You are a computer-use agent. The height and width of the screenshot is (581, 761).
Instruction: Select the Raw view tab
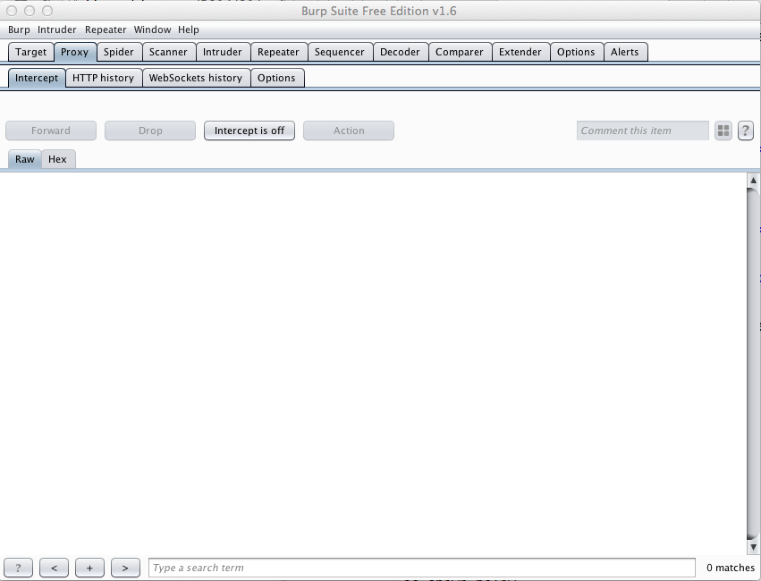tap(25, 159)
